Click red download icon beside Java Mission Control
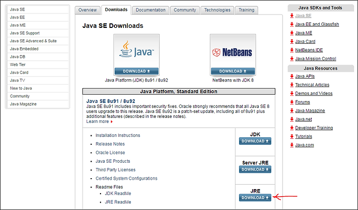Image resolution: width=358 pixels, height=210 pixels. click(x=291, y=59)
